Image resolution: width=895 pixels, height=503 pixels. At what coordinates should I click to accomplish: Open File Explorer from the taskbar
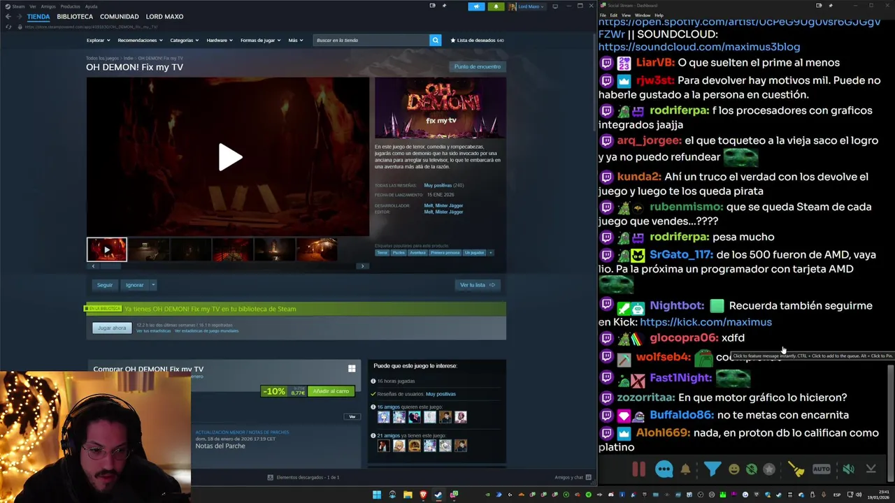click(x=408, y=495)
